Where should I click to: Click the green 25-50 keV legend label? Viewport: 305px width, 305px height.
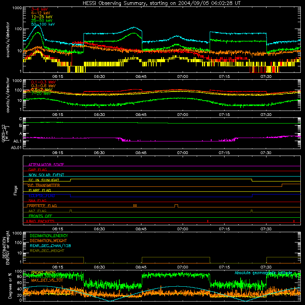[42, 21]
